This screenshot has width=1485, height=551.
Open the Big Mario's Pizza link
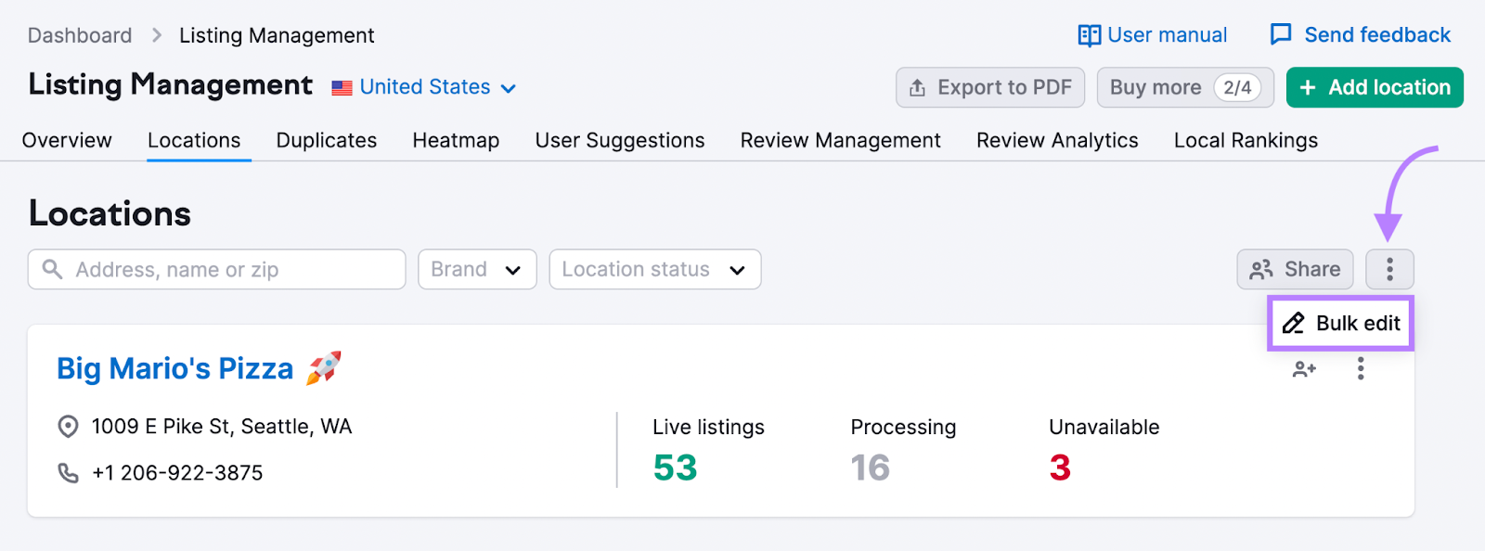click(x=175, y=368)
